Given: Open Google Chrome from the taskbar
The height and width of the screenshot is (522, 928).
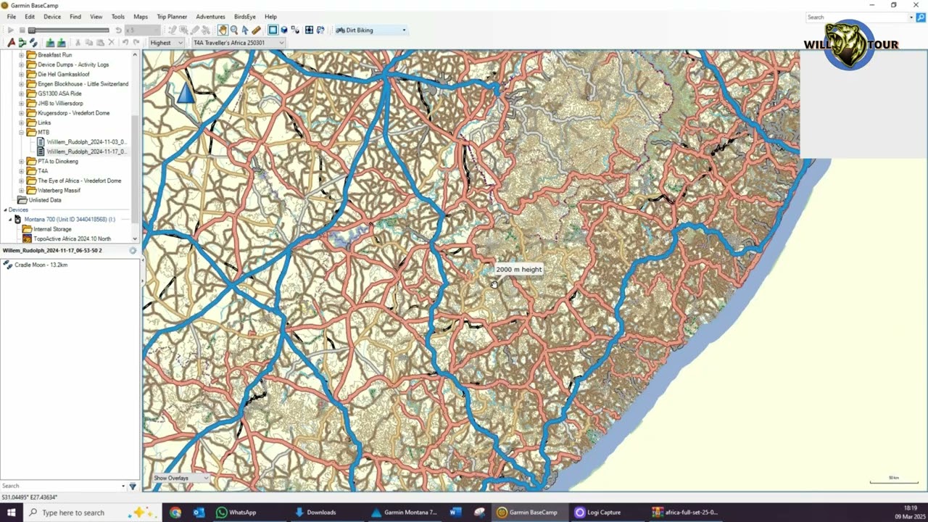Looking at the screenshot, I should click(x=175, y=513).
